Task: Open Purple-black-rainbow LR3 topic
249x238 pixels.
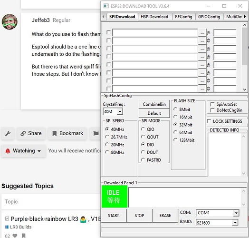Action: click(56, 219)
